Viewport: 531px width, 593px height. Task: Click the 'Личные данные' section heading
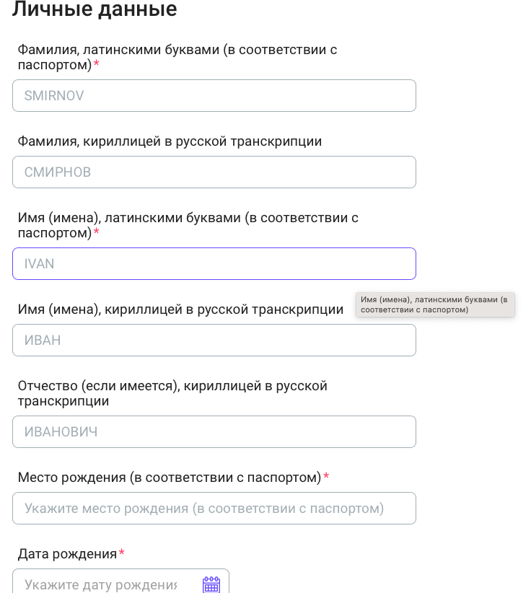tap(95, 10)
